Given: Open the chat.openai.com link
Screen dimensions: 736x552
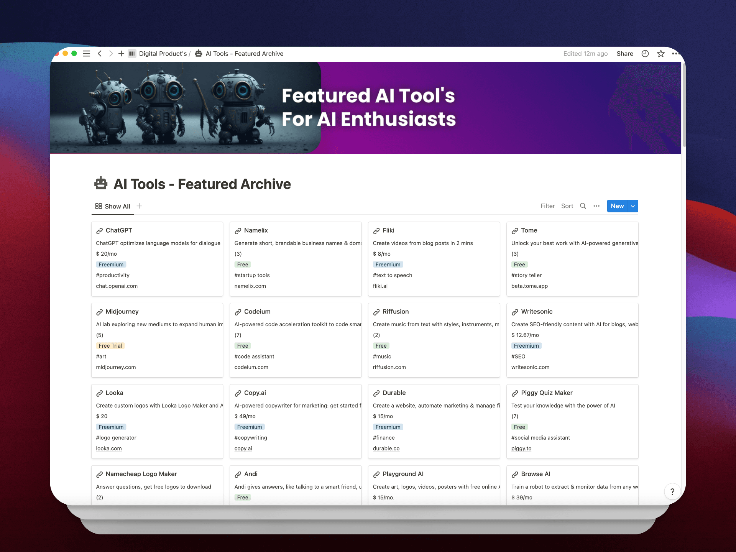Looking at the screenshot, I should (x=117, y=286).
